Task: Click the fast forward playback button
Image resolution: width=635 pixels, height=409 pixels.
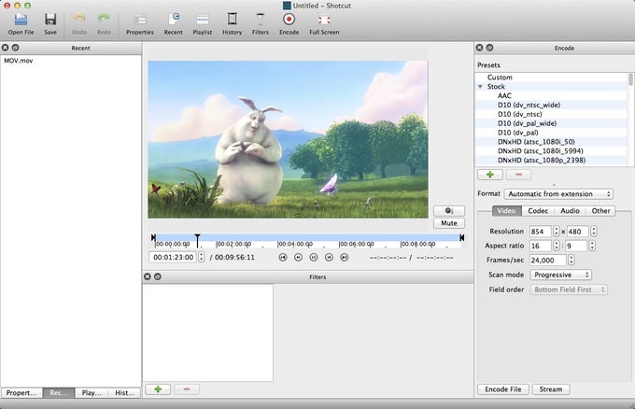Action: [329, 257]
